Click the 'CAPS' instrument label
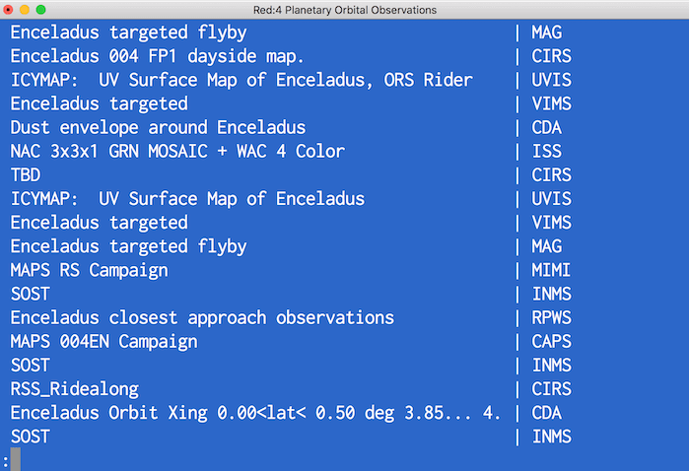689x471 pixels. [551, 341]
